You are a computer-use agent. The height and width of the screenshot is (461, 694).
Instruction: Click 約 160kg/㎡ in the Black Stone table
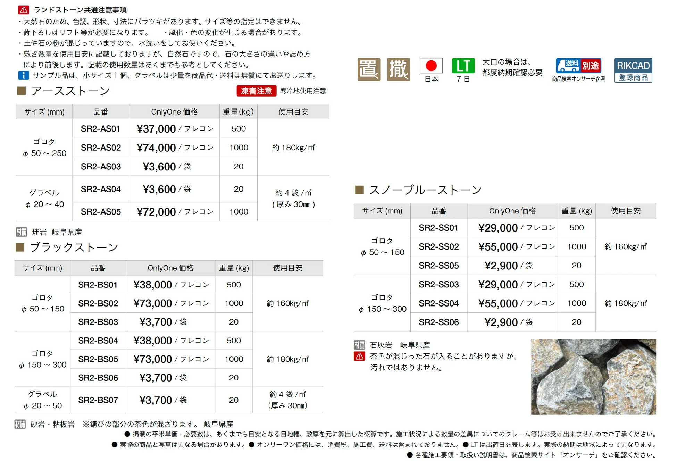click(x=288, y=303)
